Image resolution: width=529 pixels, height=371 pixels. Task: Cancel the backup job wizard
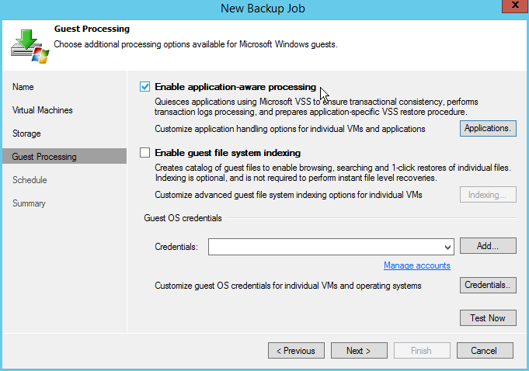pyautogui.click(x=484, y=351)
